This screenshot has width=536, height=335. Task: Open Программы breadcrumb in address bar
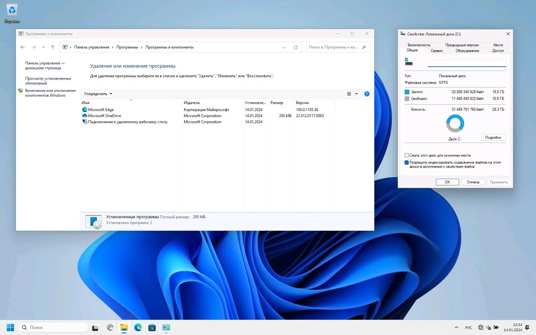coord(127,47)
